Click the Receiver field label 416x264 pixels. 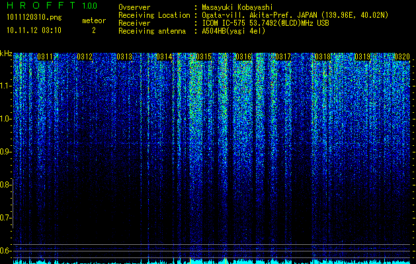(134, 23)
